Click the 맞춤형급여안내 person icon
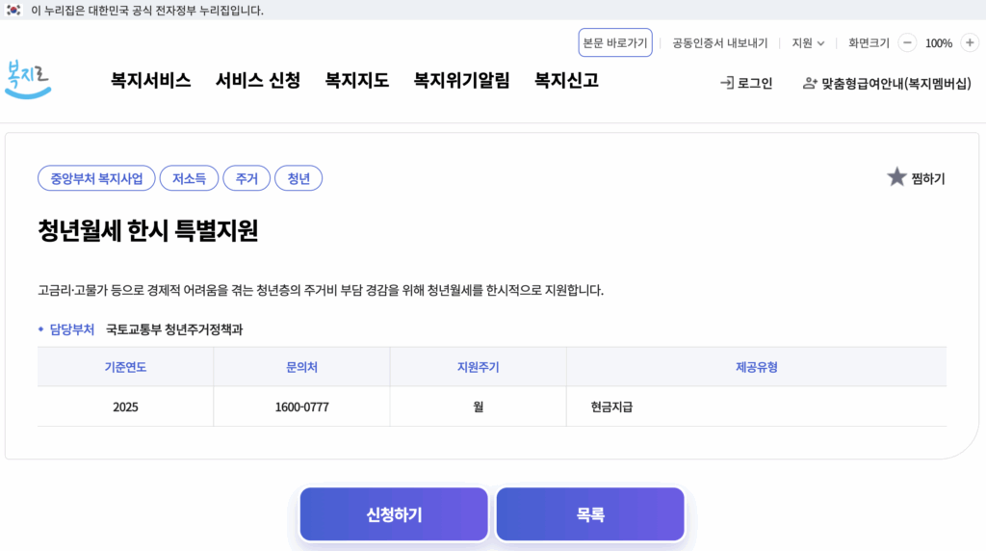The height and width of the screenshot is (551, 986). coord(810,83)
